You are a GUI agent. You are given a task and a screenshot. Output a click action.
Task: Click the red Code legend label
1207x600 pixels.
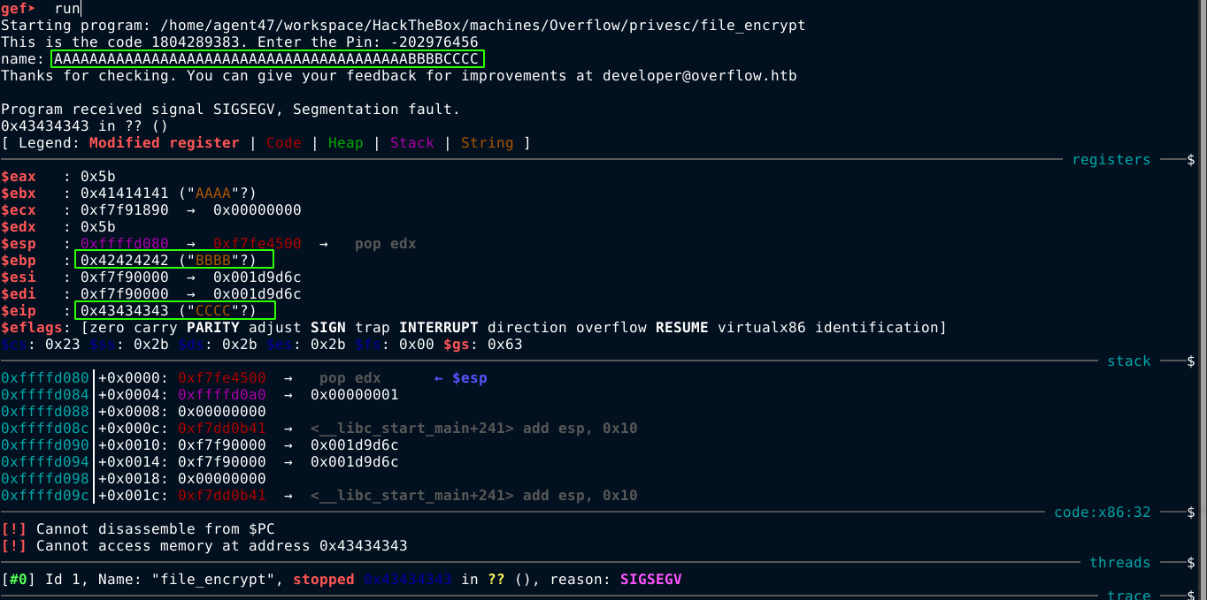pos(283,143)
